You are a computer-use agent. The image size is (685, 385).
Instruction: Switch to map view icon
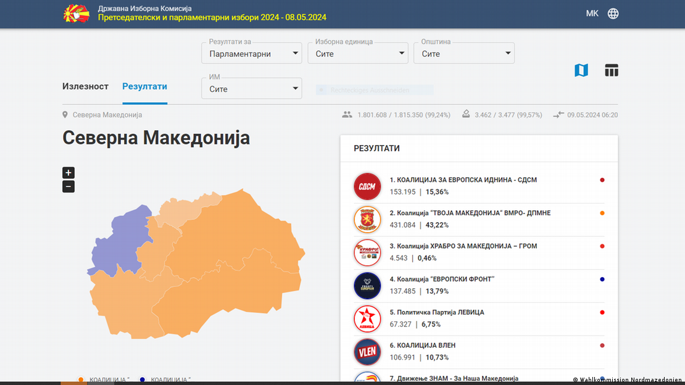(x=581, y=70)
